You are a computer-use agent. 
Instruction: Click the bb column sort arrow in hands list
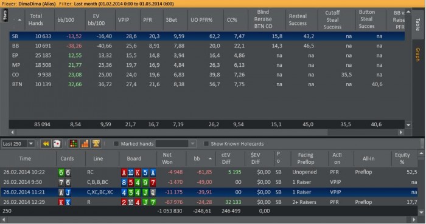pos(210,158)
